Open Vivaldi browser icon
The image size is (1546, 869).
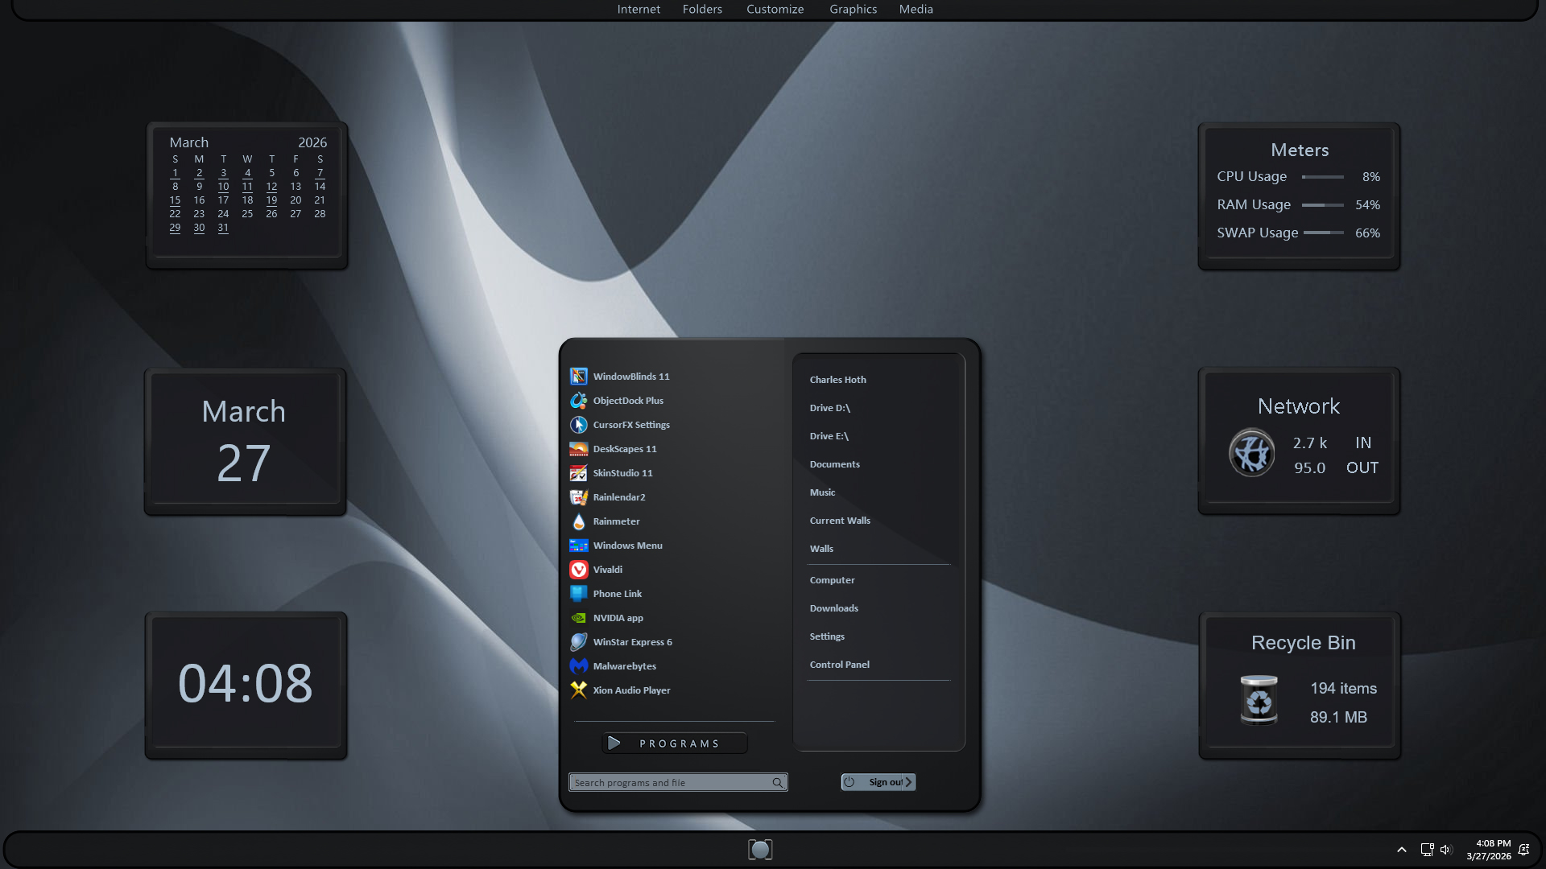pos(578,570)
